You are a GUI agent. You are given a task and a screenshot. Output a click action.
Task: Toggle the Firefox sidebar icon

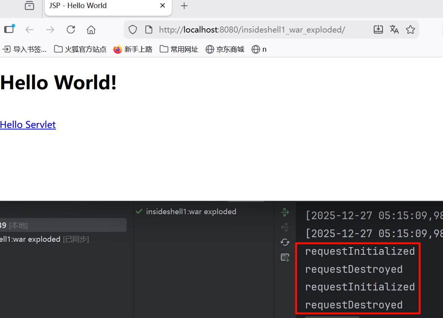point(9,29)
